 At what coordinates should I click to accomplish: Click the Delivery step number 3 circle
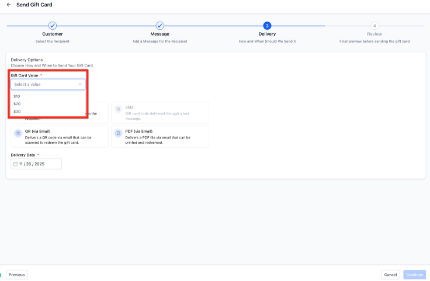point(267,26)
